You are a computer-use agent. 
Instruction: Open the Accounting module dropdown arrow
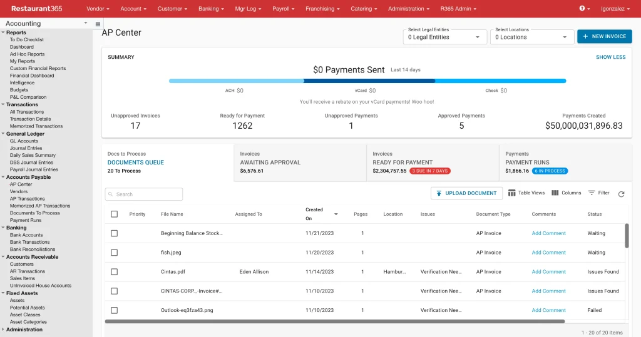pos(85,23)
